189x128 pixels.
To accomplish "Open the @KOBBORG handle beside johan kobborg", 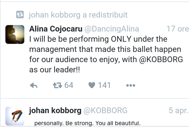I will [x=105, y=111].
